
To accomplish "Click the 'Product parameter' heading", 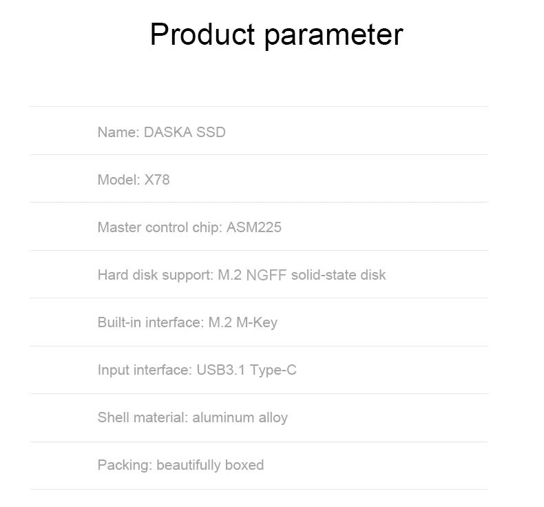I will [276, 34].
